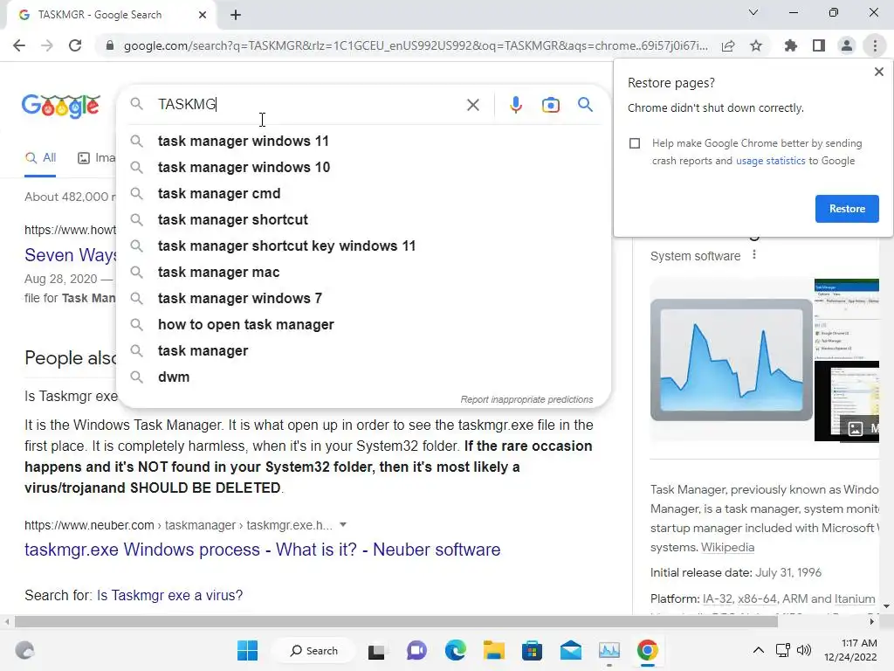The image size is (894, 671).
Task: Click the Restore button
Action: 847,209
